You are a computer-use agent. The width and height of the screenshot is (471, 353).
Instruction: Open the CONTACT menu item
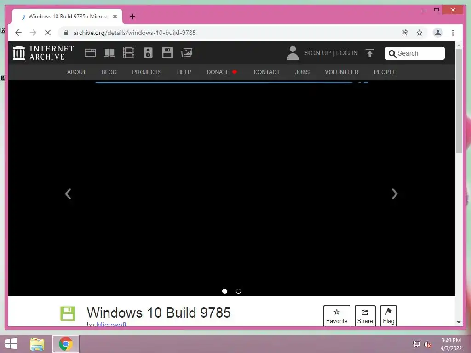pos(266,72)
